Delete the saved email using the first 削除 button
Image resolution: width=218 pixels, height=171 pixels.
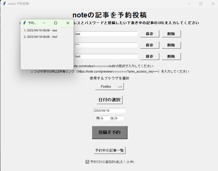pos(171,34)
